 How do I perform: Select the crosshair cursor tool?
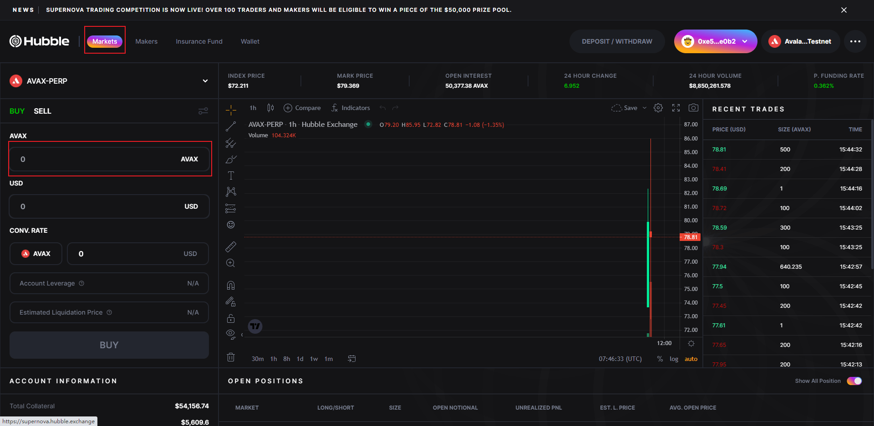[231, 110]
